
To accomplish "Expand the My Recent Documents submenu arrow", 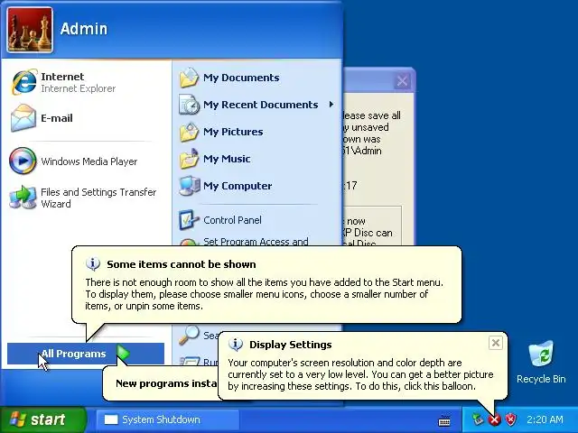I will pos(331,105).
